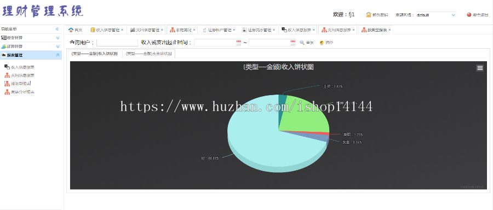Select the (类型—金额)支出饼状图 tab

[x=148, y=54]
